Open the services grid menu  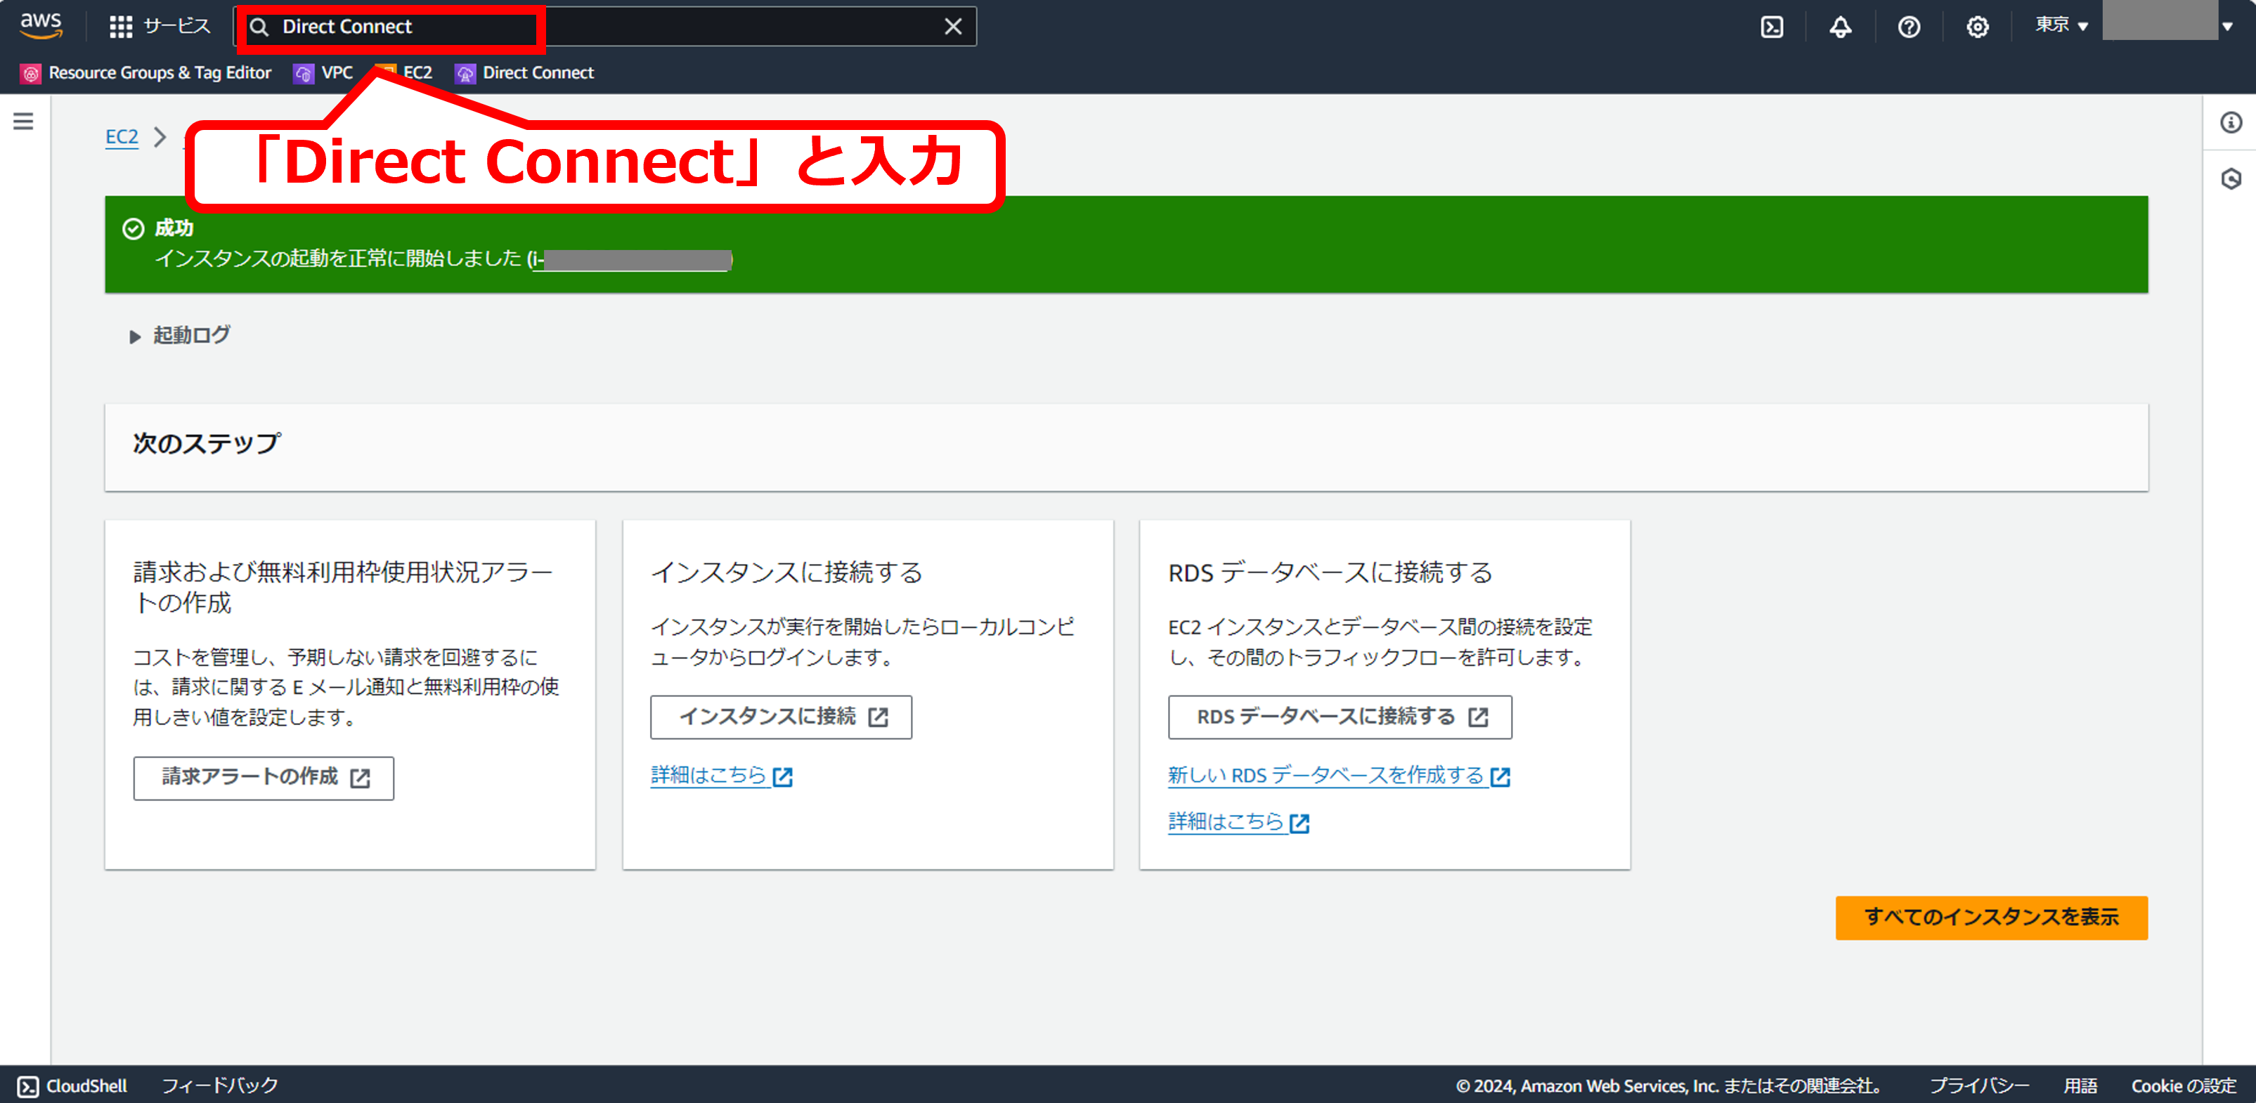121,27
